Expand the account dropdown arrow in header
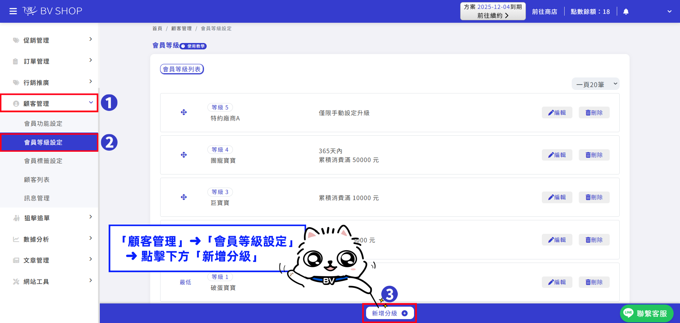The height and width of the screenshot is (323, 680). [x=669, y=11]
